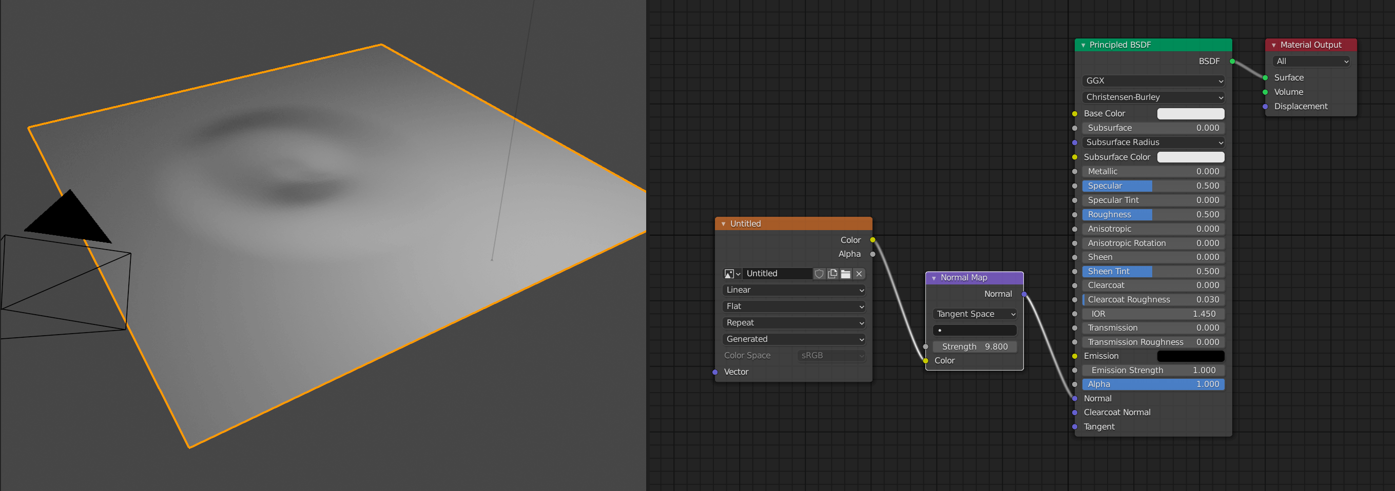Image resolution: width=1395 pixels, height=491 pixels.
Task: Click the Alpha output socket on the Untitled node
Action: tap(873, 253)
